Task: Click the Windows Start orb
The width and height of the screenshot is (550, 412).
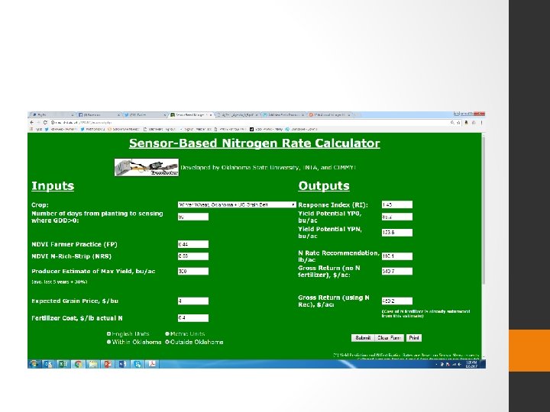Action: click(x=34, y=364)
